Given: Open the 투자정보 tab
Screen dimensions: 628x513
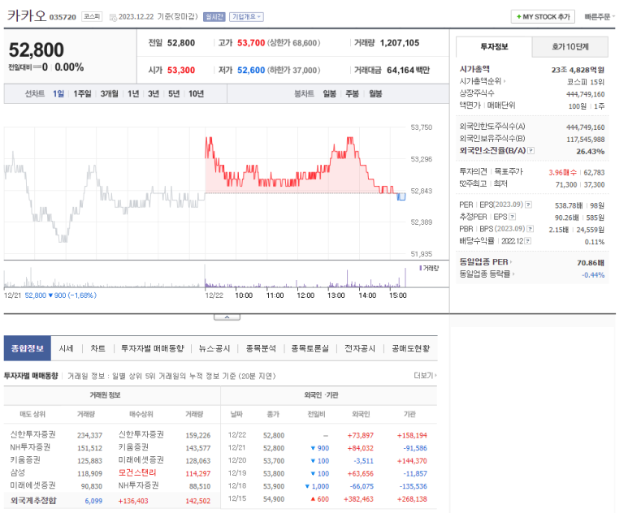Looking at the screenshot, I should [494, 47].
